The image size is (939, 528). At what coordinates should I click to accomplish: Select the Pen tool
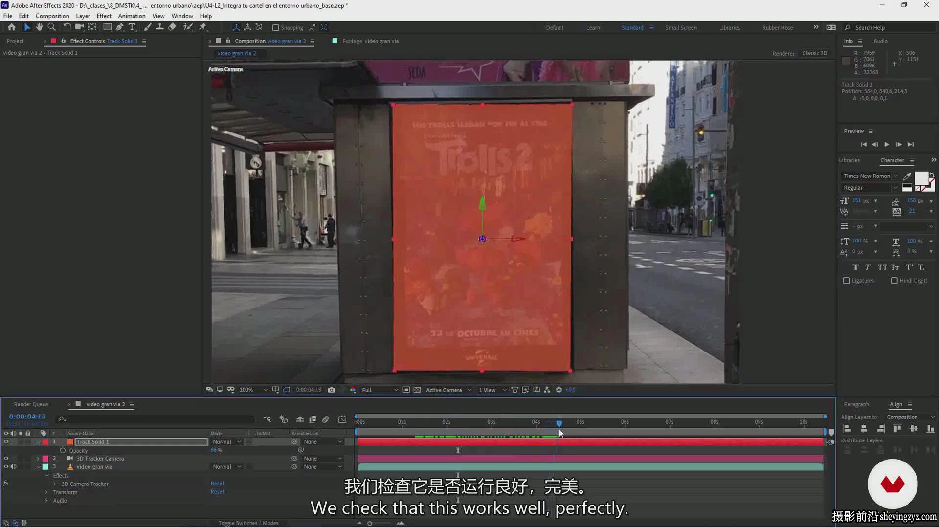point(120,27)
